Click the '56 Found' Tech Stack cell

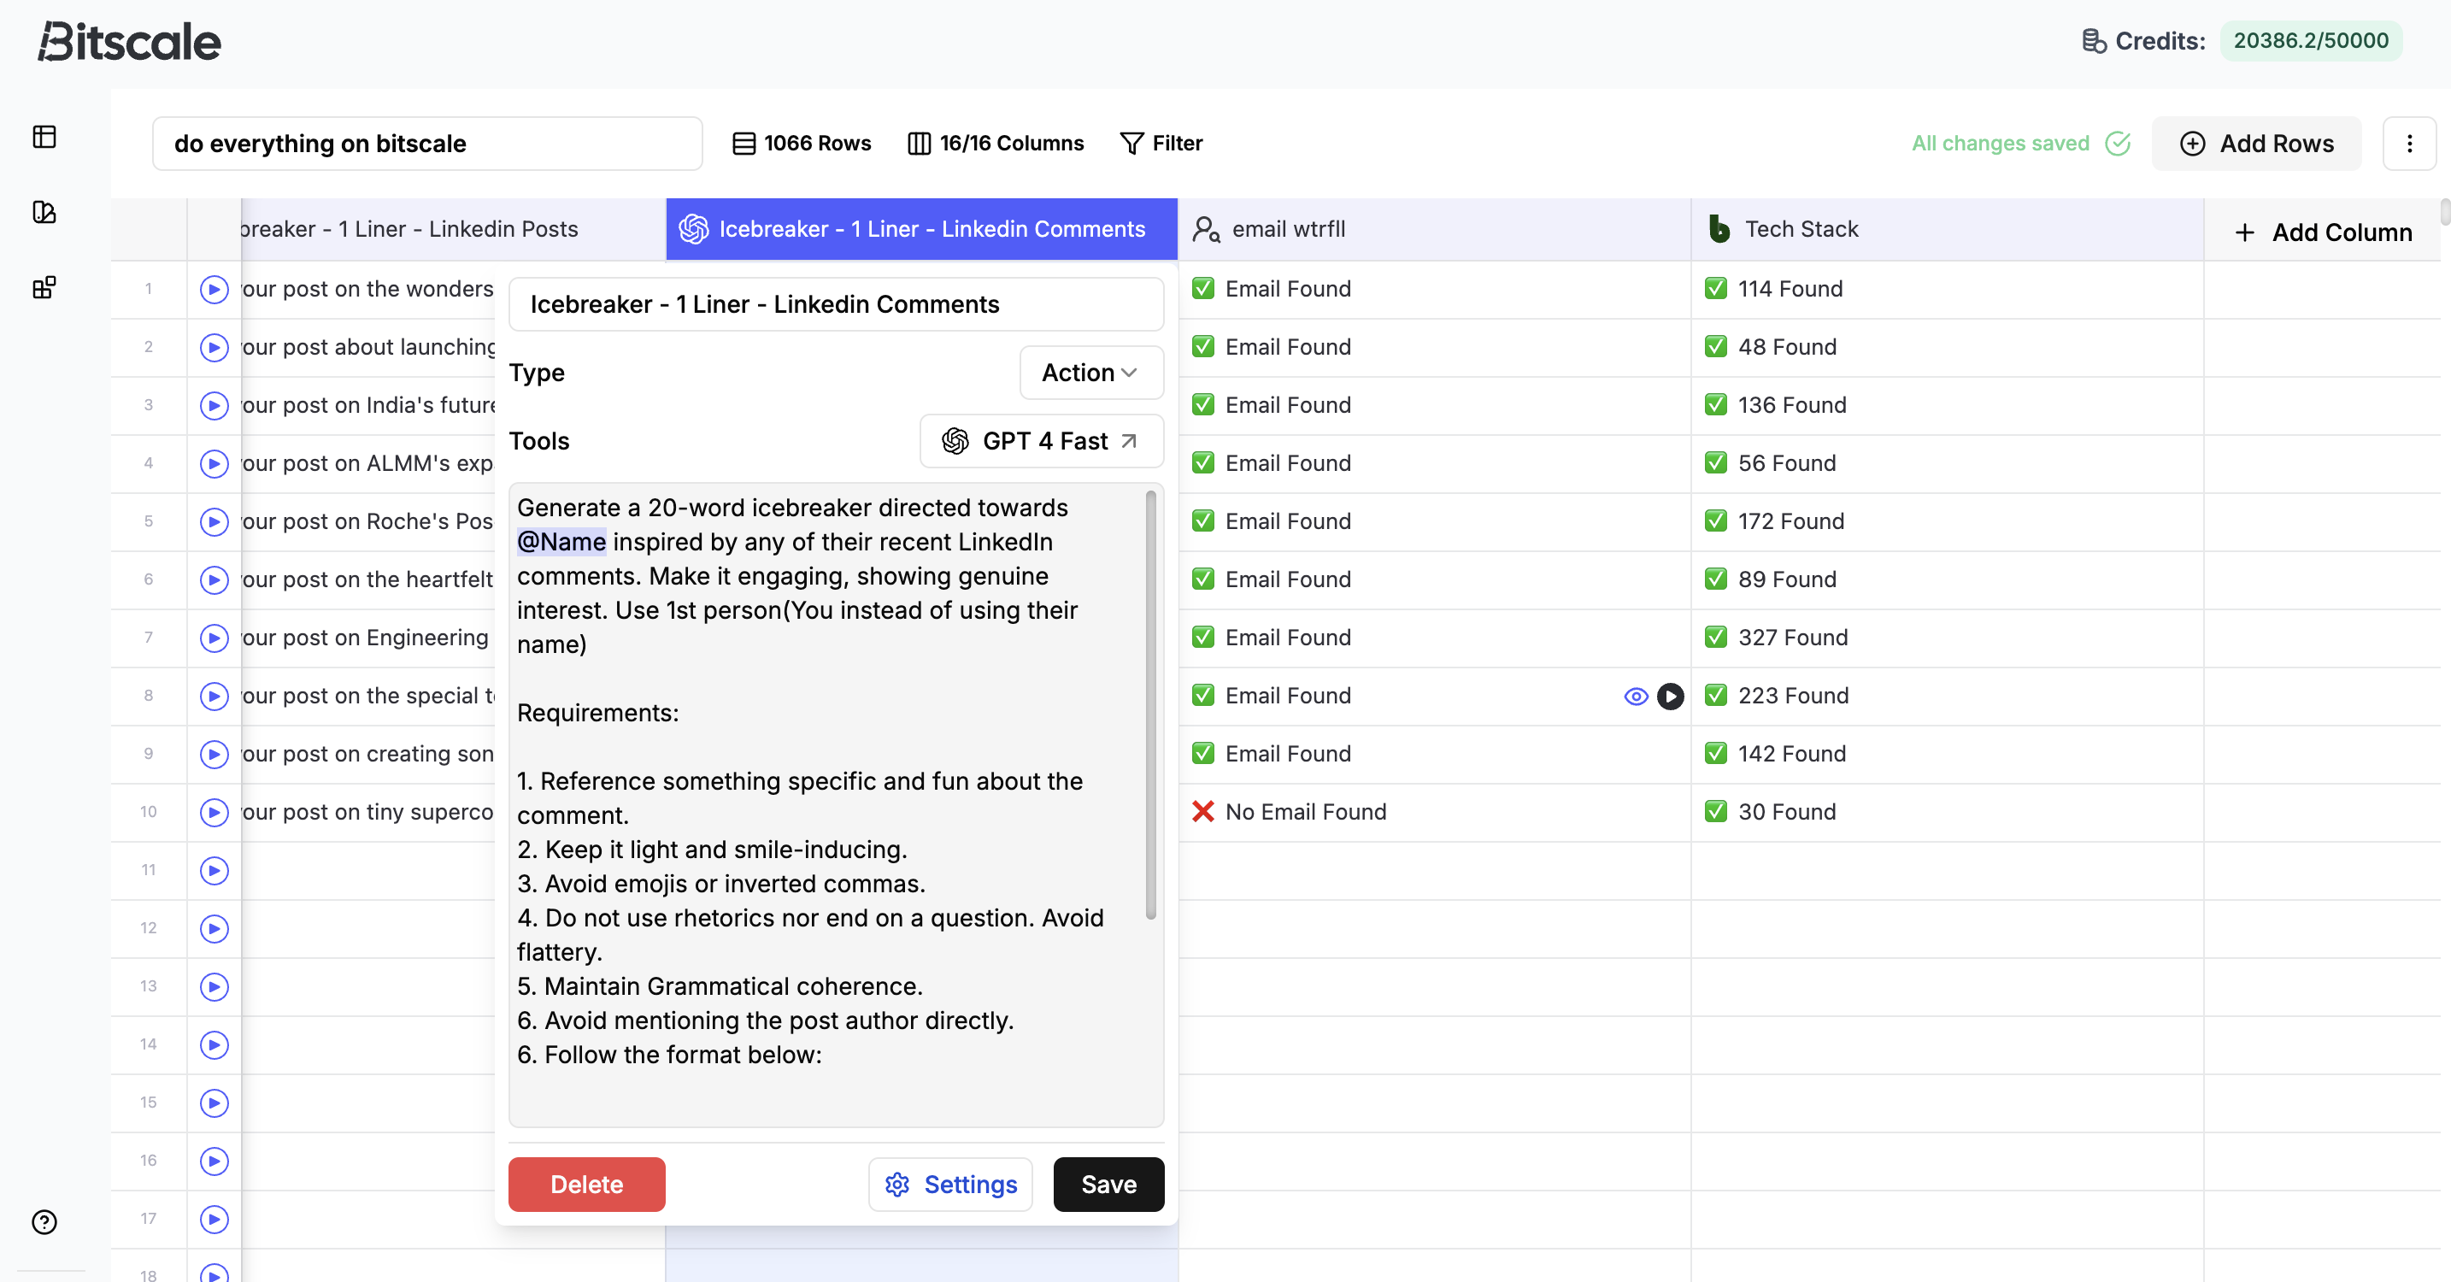coord(1947,463)
